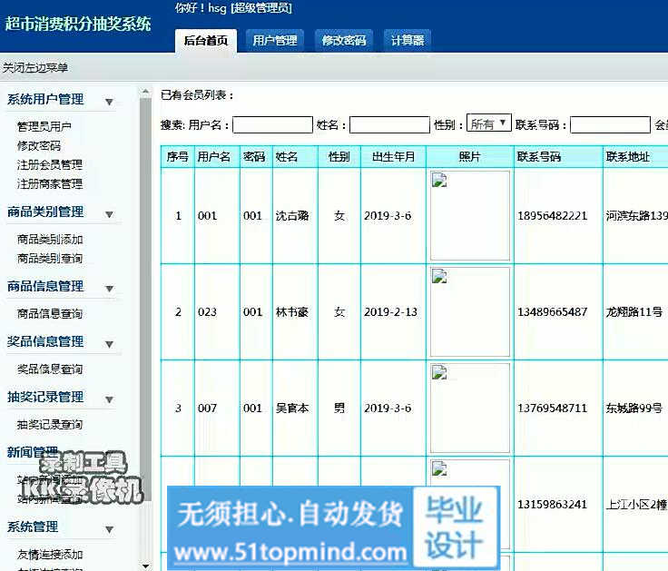
Task: Focus the 联系号码 search field
Action: pyautogui.click(x=610, y=125)
